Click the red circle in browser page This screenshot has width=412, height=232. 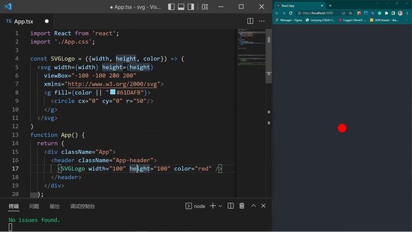[342, 128]
